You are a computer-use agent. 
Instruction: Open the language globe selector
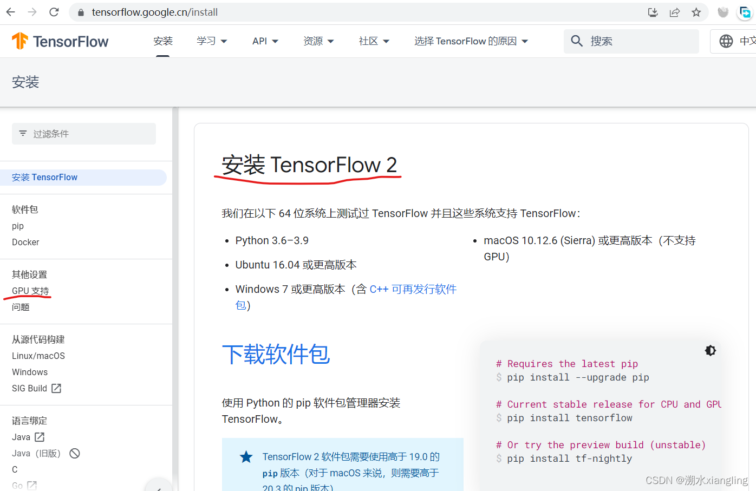point(726,41)
